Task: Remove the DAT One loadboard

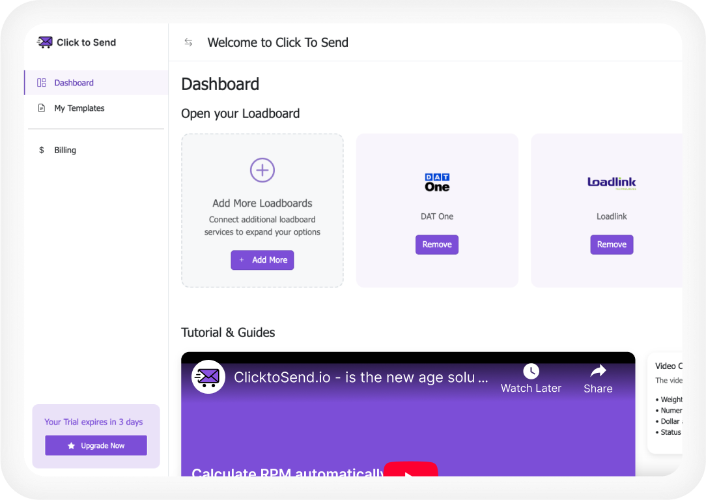Action: [x=437, y=244]
